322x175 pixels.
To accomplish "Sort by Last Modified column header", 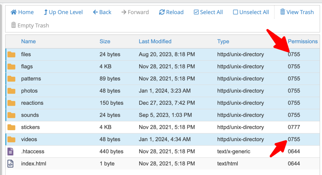I will tap(155, 41).
